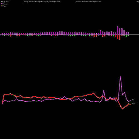Click the Ishares Robotics and Artificial Int text
Image resolution: width=139 pixels, height=139 pixels.
88,2
